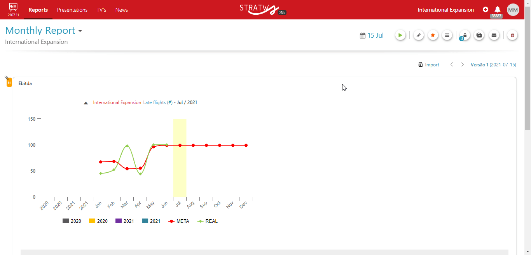Toggle the teal 2021 legend series
The width and height of the screenshot is (531, 255).
[x=151, y=221]
